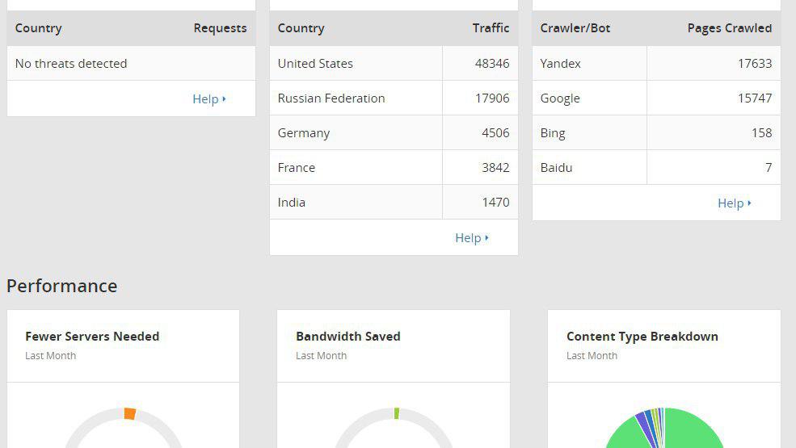
Task: Click the No threats detected cell
Action: pos(71,63)
